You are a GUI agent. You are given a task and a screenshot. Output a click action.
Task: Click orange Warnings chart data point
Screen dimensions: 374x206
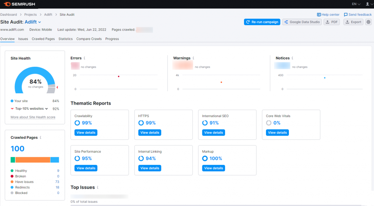coord(221,82)
